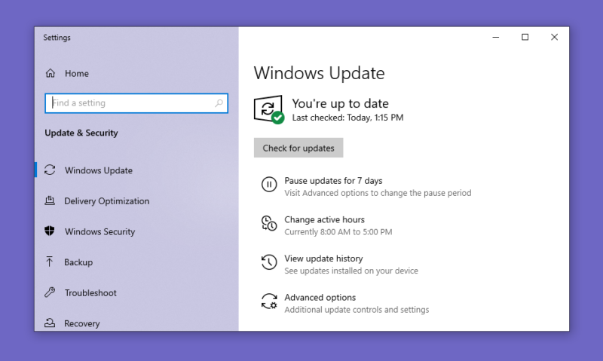
Task: Click 'Visit Advanced options to change the pause period'
Action: pyautogui.click(x=378, y=193)
